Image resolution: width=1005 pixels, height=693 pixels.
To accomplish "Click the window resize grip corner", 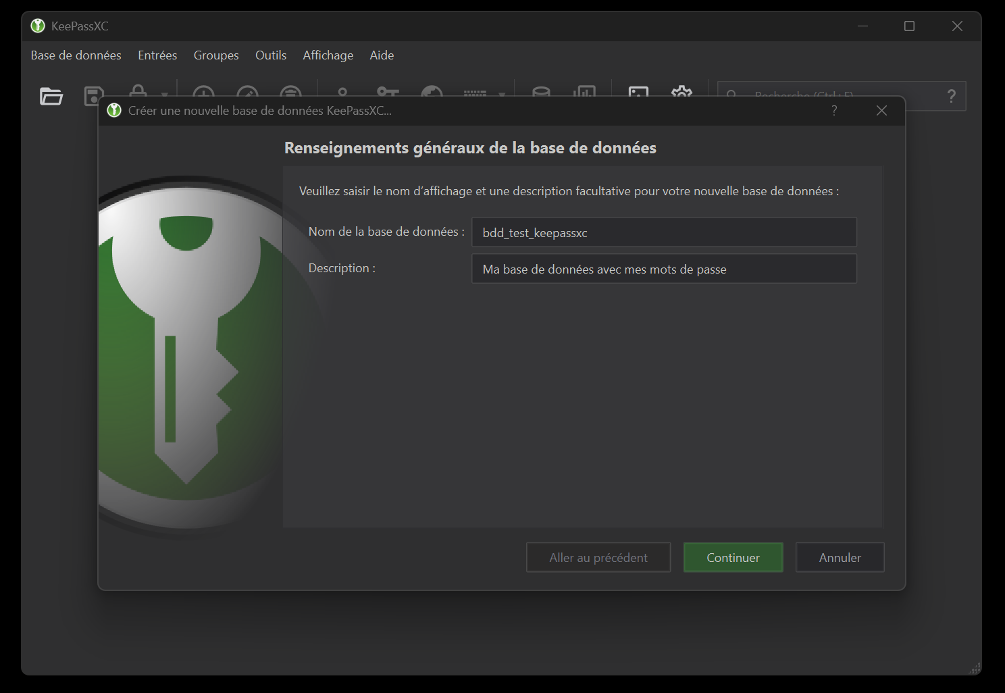I will (975, 668).
